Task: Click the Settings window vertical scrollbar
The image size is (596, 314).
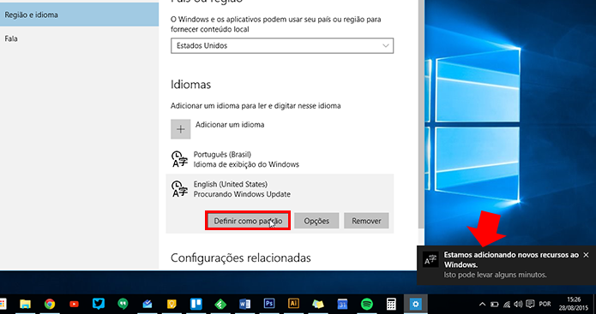Action: [421, 114]
